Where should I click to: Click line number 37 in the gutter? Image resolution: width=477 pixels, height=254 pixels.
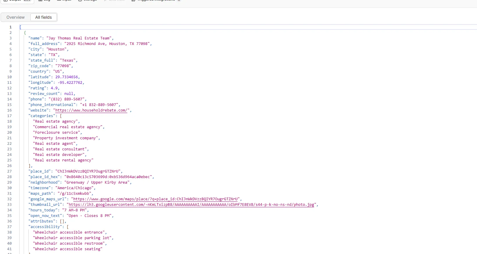[x=9, y=227]
